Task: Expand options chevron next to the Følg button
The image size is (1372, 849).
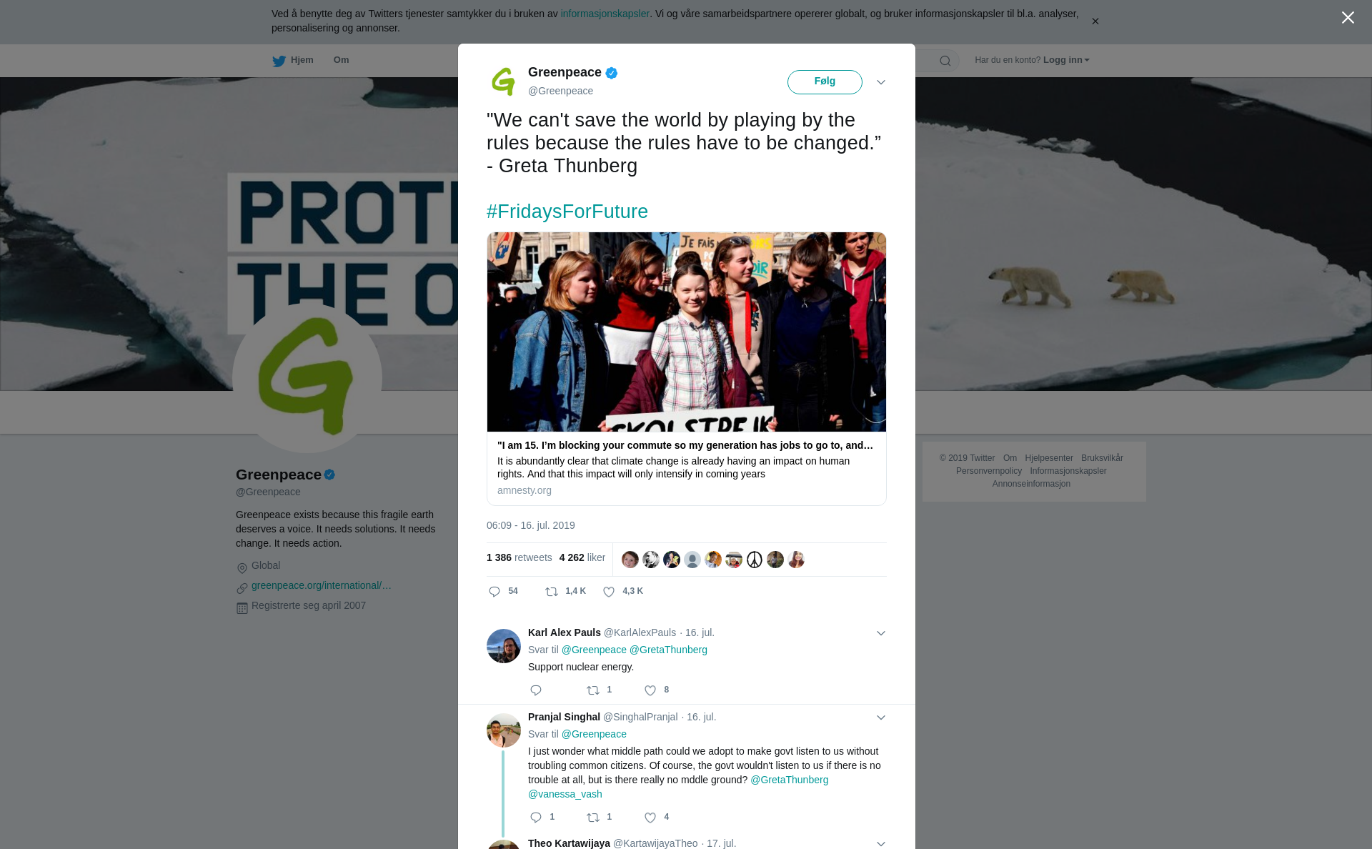Action: pyautogui.click(x=881, y=82)
